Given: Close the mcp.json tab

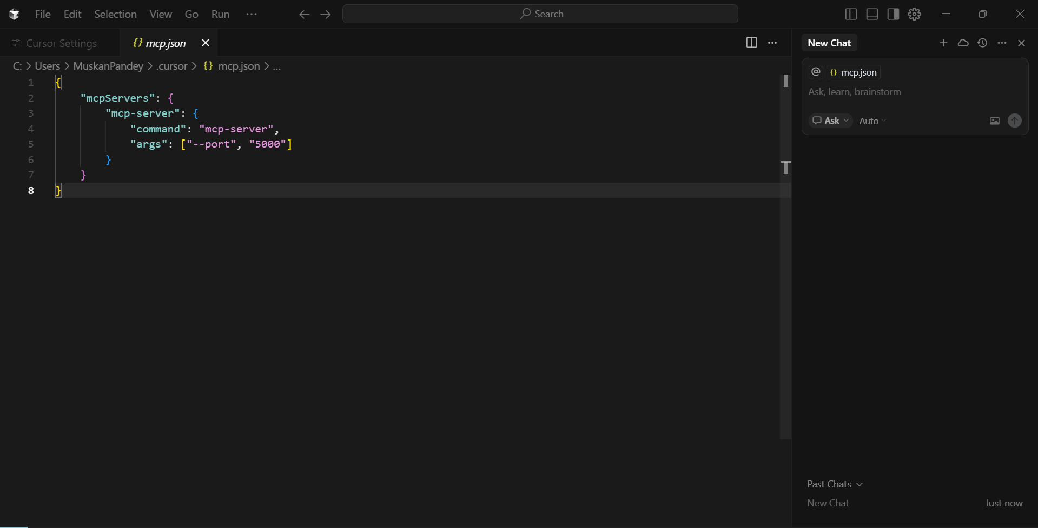Looking at the screenshot, I should click(x=206, y=43).
